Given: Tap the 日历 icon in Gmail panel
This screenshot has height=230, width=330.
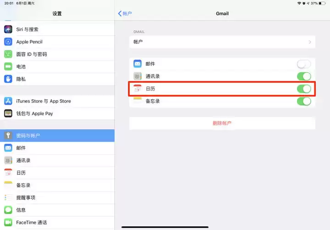Looking at the screenshot, I should [137, 89].
